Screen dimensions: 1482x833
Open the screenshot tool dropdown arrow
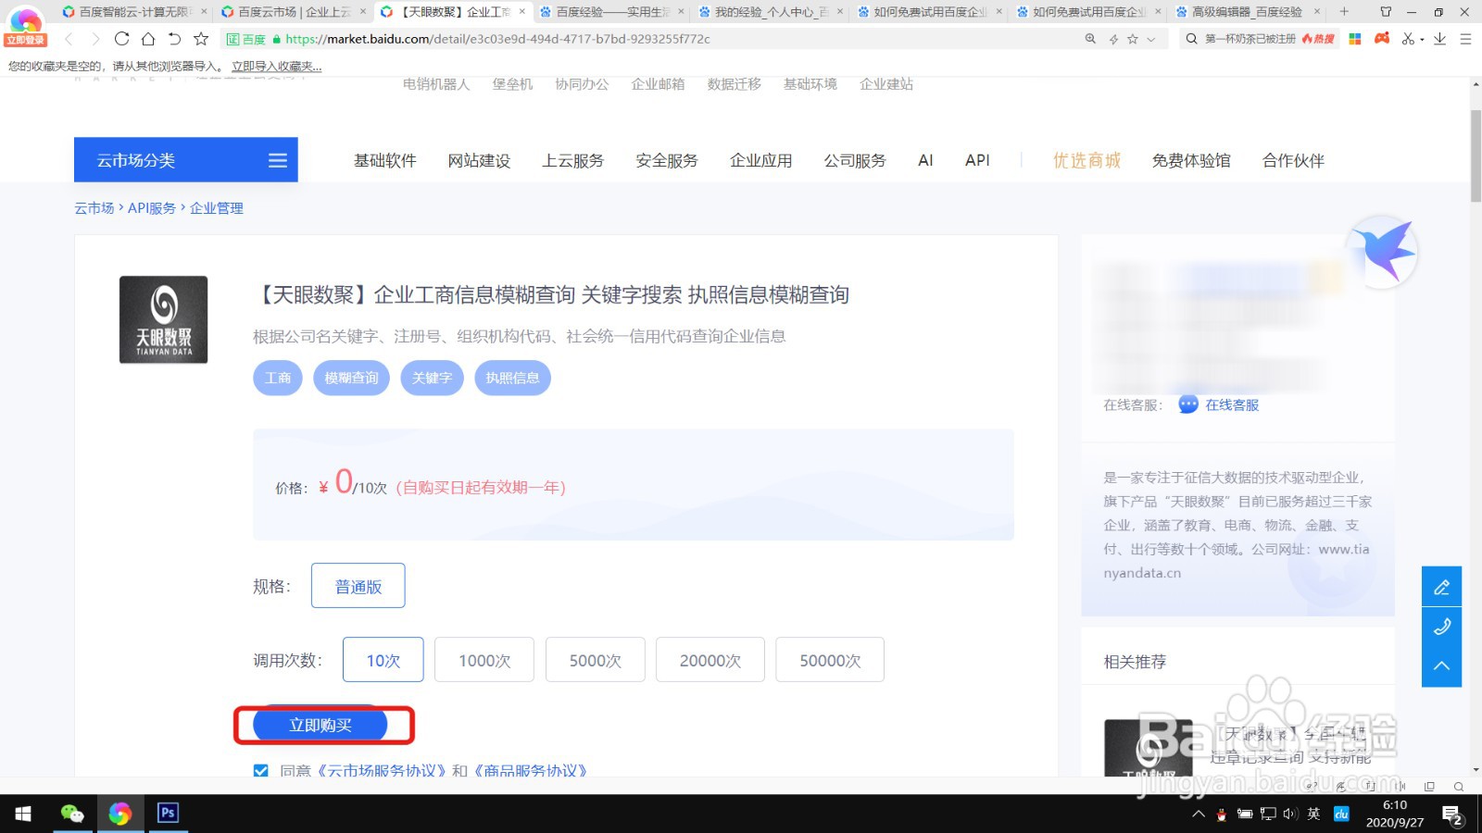click(x=1420, y=39)
